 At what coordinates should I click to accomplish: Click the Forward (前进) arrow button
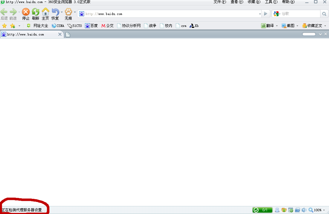click(13, 12)
